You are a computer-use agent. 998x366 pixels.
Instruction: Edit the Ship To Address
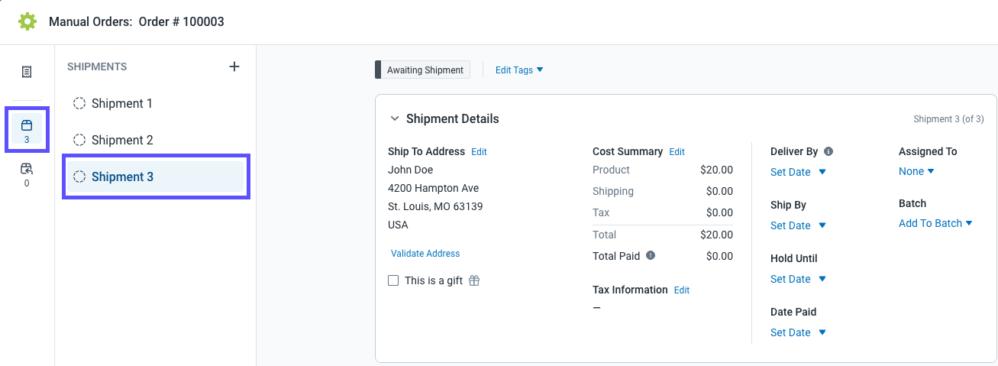coord(479,151)
